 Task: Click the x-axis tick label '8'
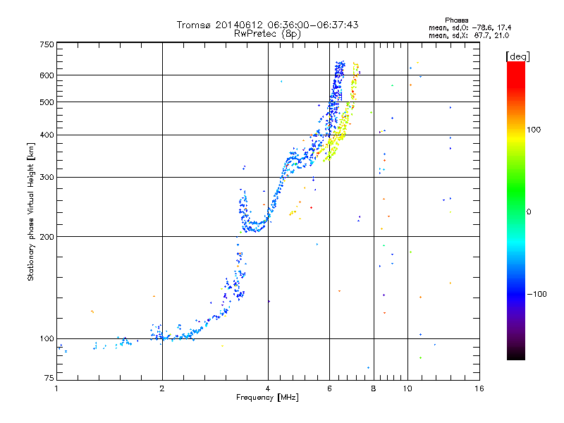[x=374, y=388]
